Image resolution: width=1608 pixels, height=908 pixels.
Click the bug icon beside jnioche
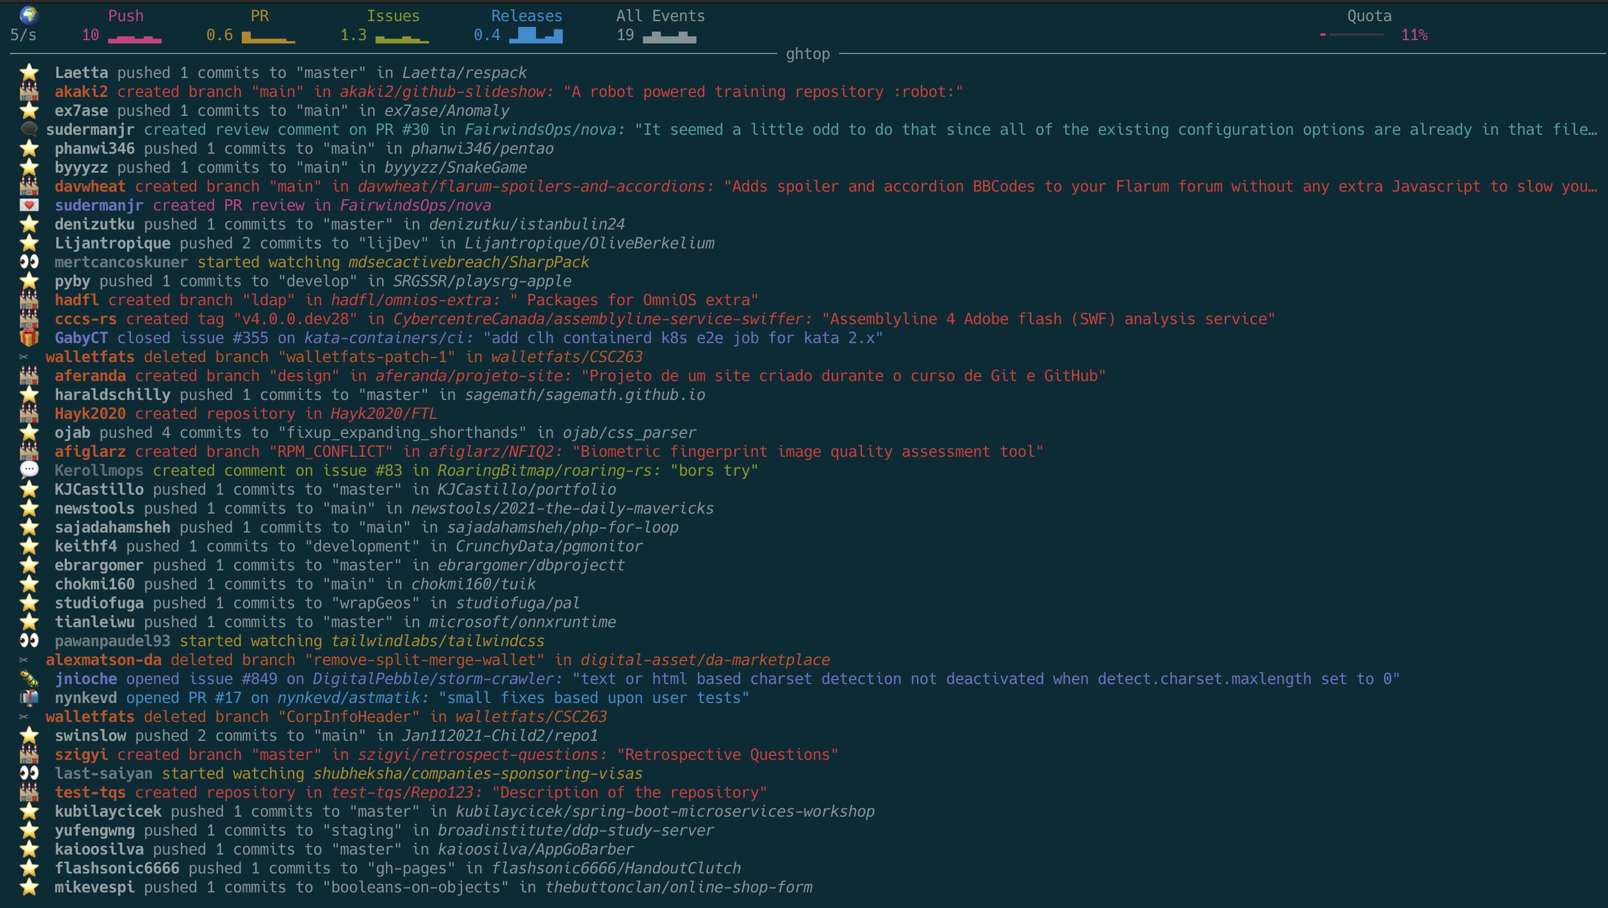(29, 678)
